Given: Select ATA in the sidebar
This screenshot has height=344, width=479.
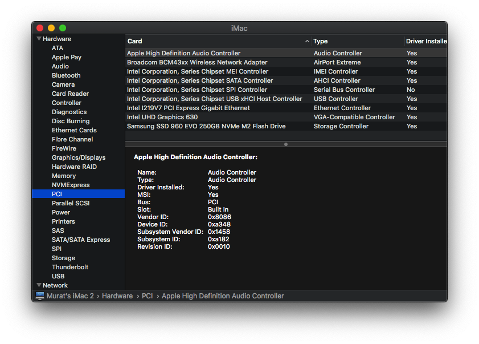Looking at the screenshot, I should [57, 48].
